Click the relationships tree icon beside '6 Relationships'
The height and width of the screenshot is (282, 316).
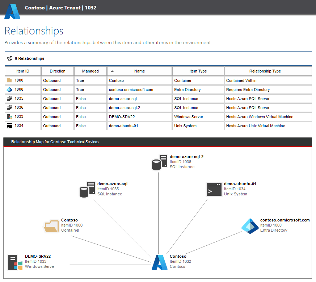10,59
